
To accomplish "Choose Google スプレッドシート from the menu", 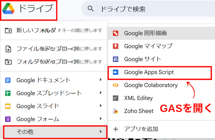I will coord(54,93).
